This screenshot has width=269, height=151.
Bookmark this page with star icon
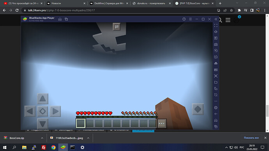232,10
